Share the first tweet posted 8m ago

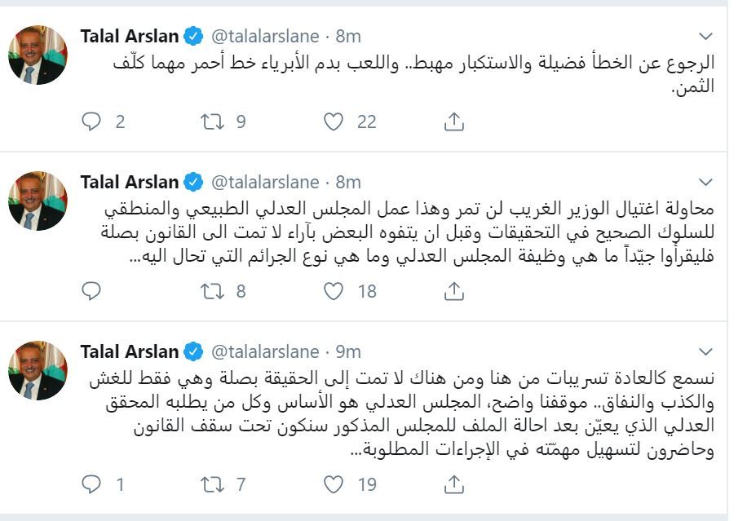pos(454,122)
